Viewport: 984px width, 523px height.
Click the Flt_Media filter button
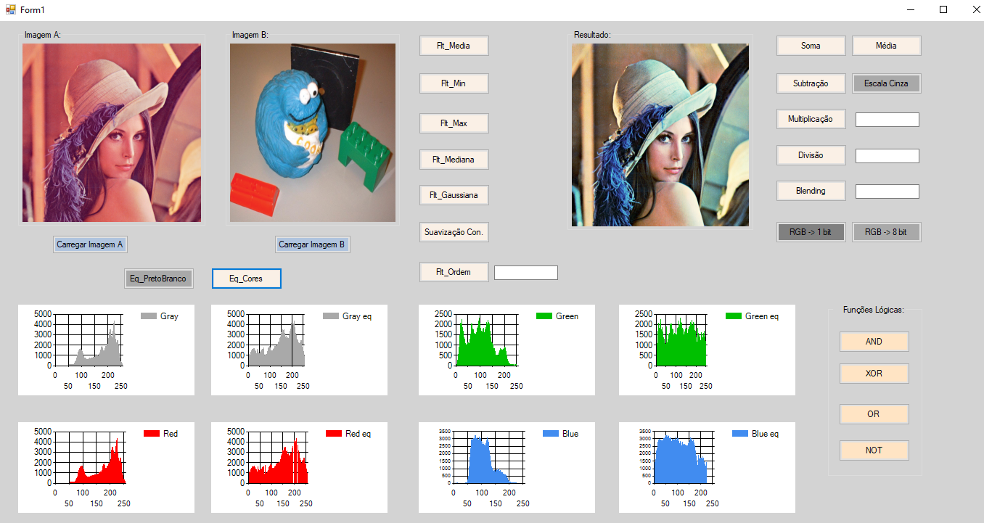coord(454,45)
